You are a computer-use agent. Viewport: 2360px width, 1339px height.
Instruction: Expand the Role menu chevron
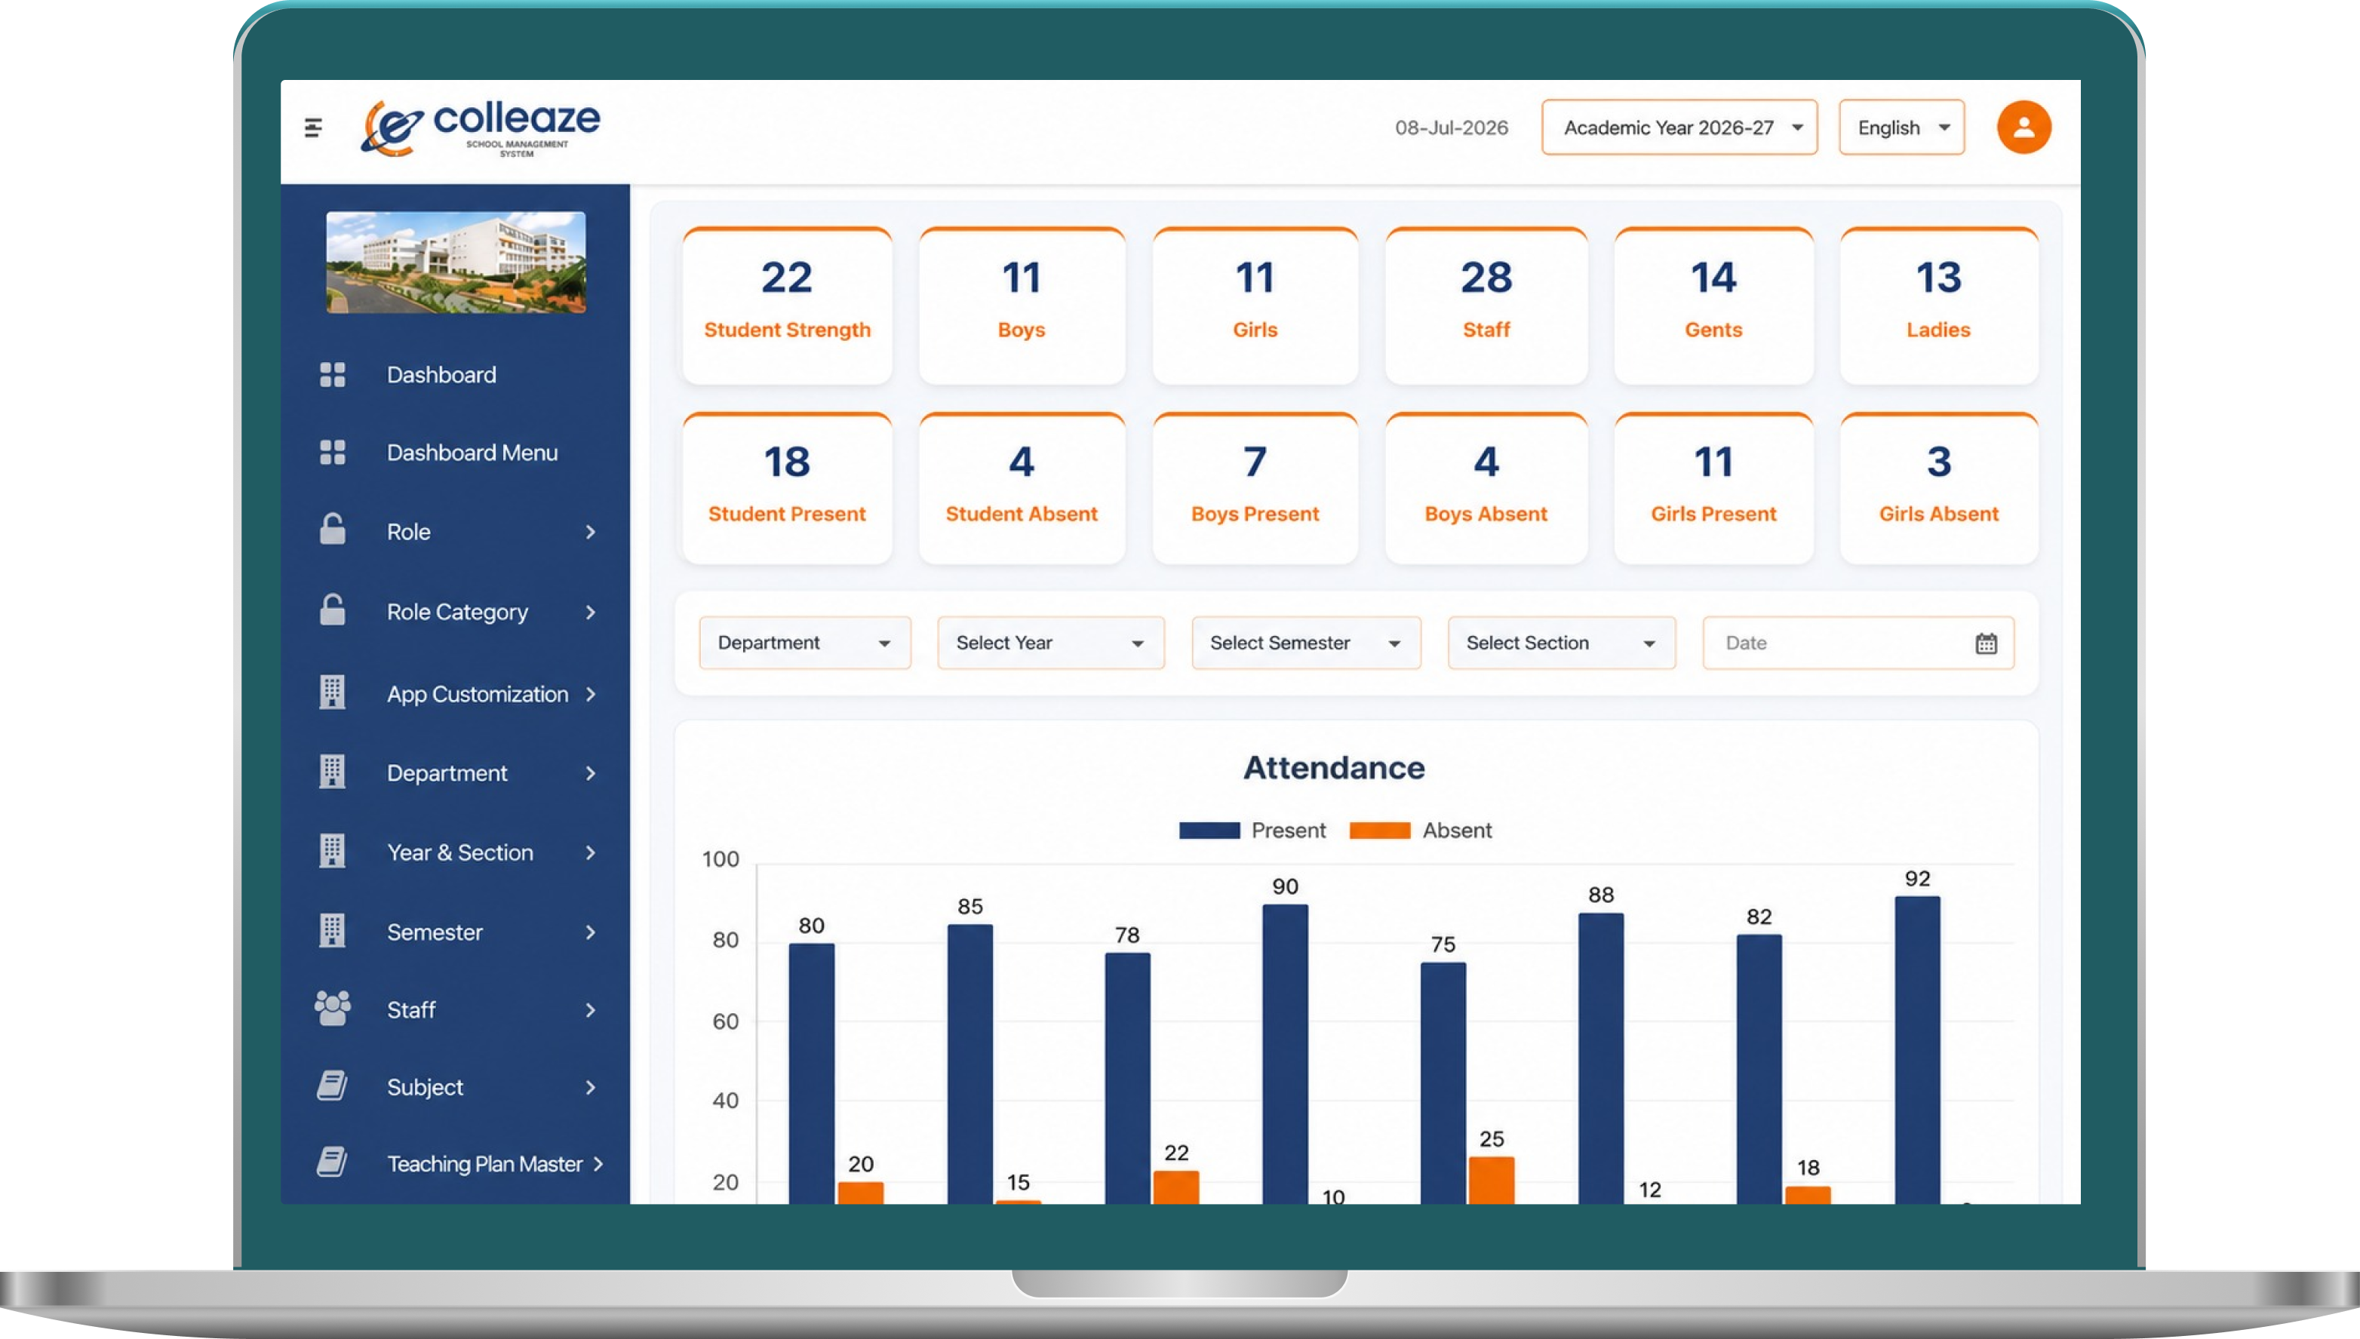click(591, 532)
